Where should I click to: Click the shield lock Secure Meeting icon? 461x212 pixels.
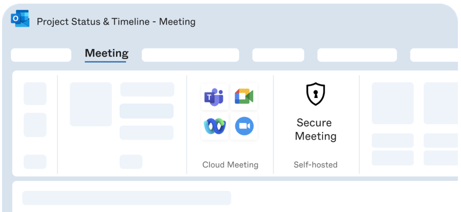[315, 94]
